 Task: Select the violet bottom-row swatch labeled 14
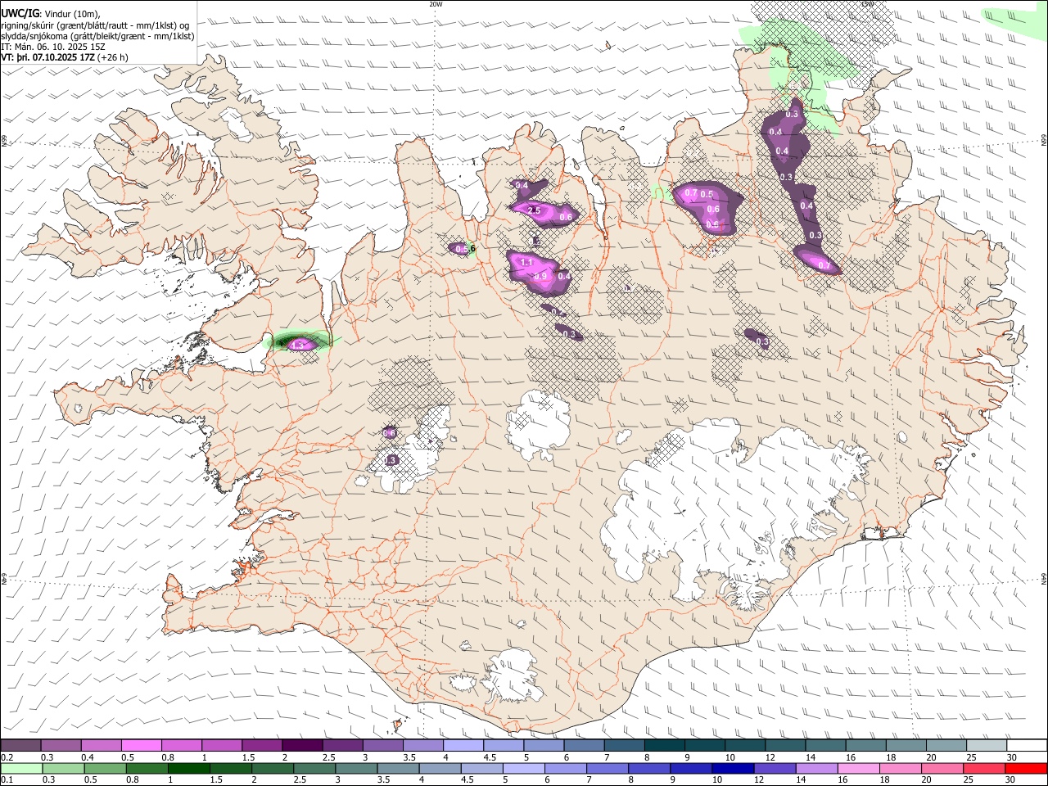pyautogui.click(x=818, y=768)
